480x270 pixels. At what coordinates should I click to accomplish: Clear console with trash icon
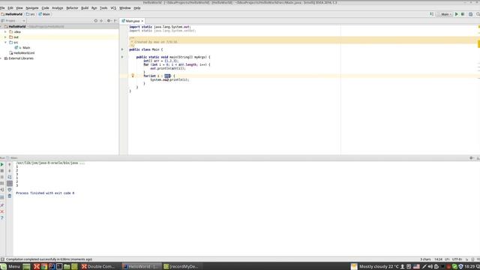pyautogui.click(x=10, y=196)
